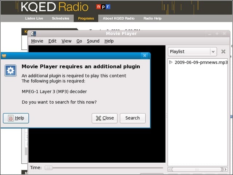Click the Search button in plugin dialog
The image size is (233, 175).
pos(133,118)
